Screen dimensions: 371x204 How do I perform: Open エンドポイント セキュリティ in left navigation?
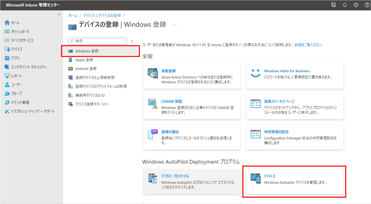point(29,67)
